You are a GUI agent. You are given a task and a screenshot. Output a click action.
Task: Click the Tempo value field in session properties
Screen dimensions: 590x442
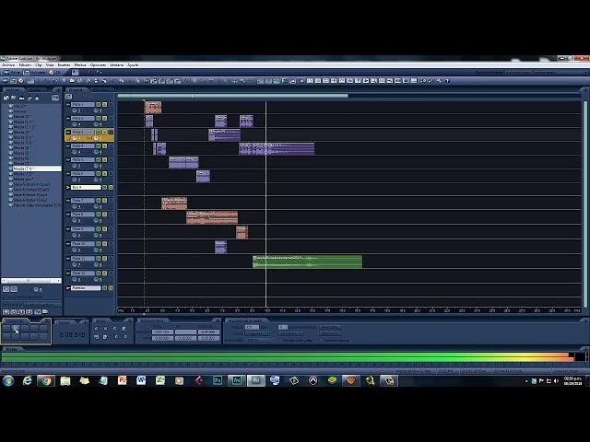click(252, 328)
